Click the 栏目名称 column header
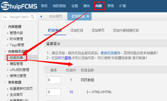 point(87,70)
